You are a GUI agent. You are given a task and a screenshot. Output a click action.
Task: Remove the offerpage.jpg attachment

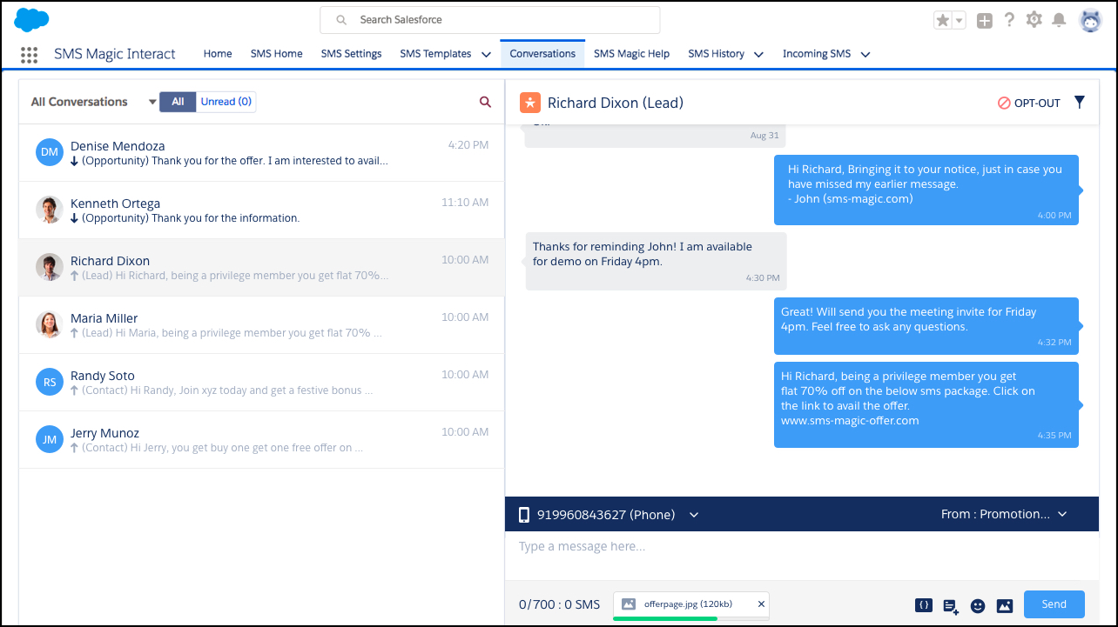pyautogui.click(x=761, y=604)
